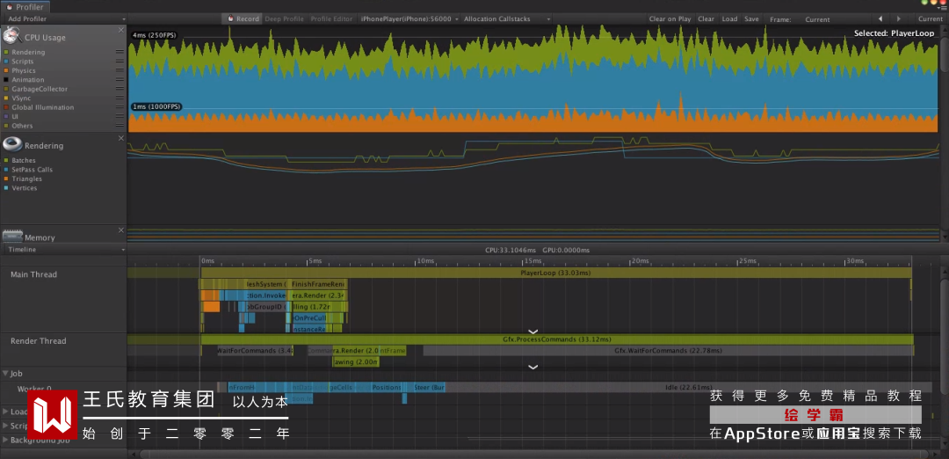Close the Memory profiler module

[x=121, y=230]
